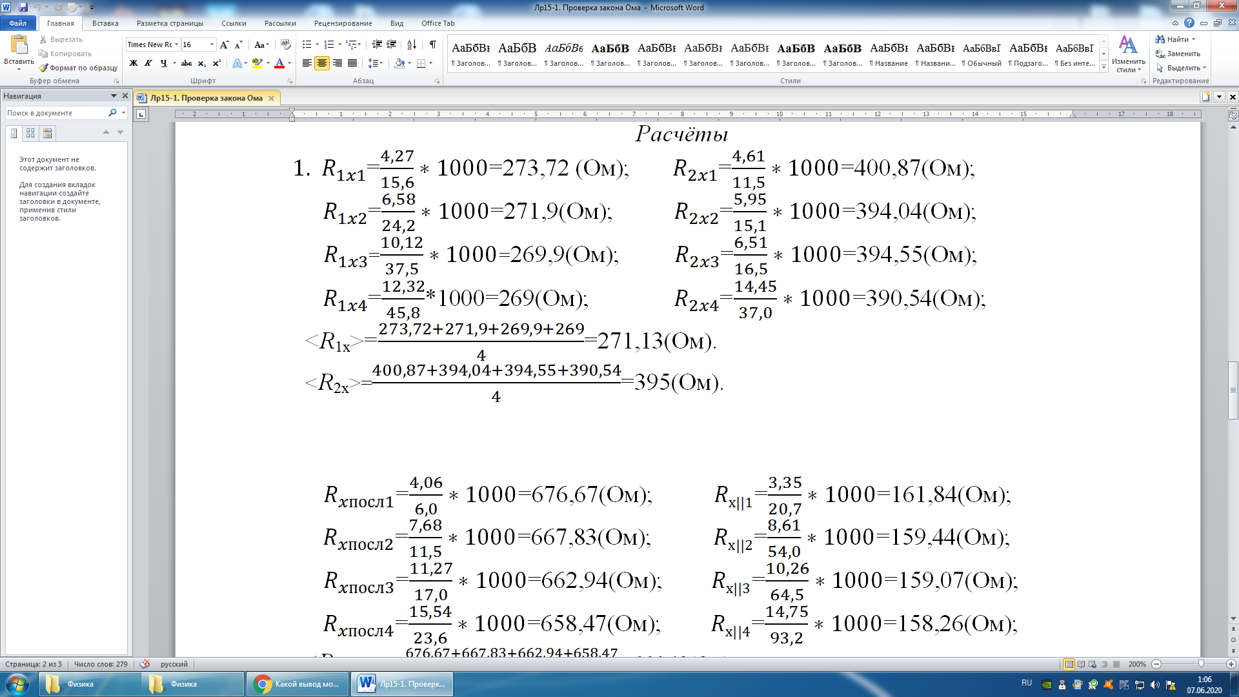Open font color dropdown arrow
This screenshot has height=697, width=1239.
pyautogui.click(x=289, y=63)
